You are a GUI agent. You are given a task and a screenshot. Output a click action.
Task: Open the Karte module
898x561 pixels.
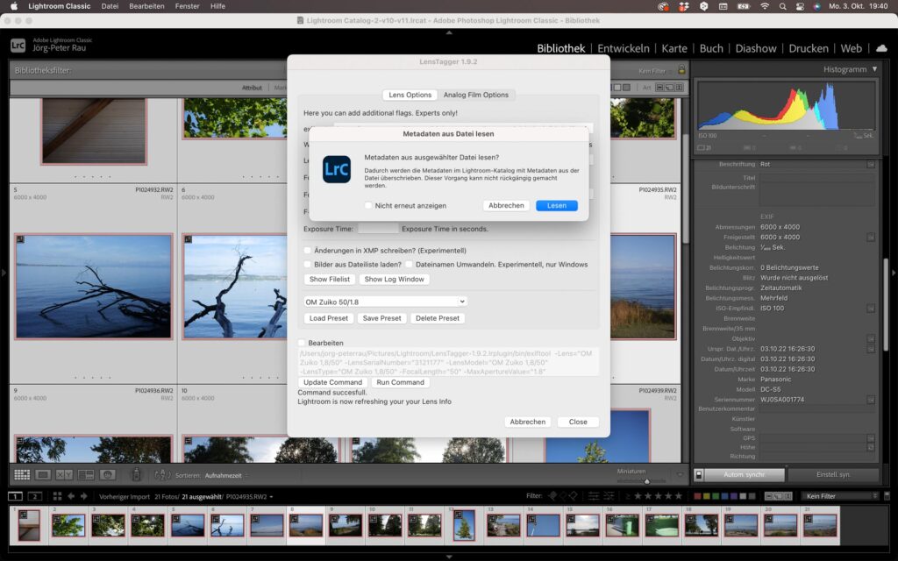click(x=674, y=49)
